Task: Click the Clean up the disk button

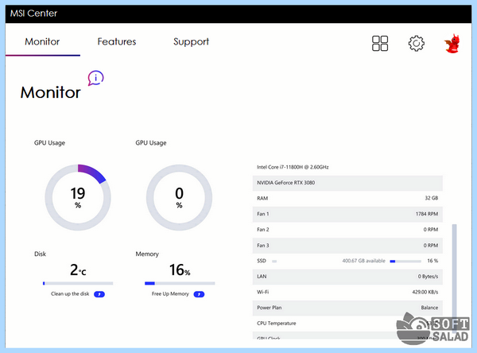Action: pyautogui.click(x=99, y=294)
